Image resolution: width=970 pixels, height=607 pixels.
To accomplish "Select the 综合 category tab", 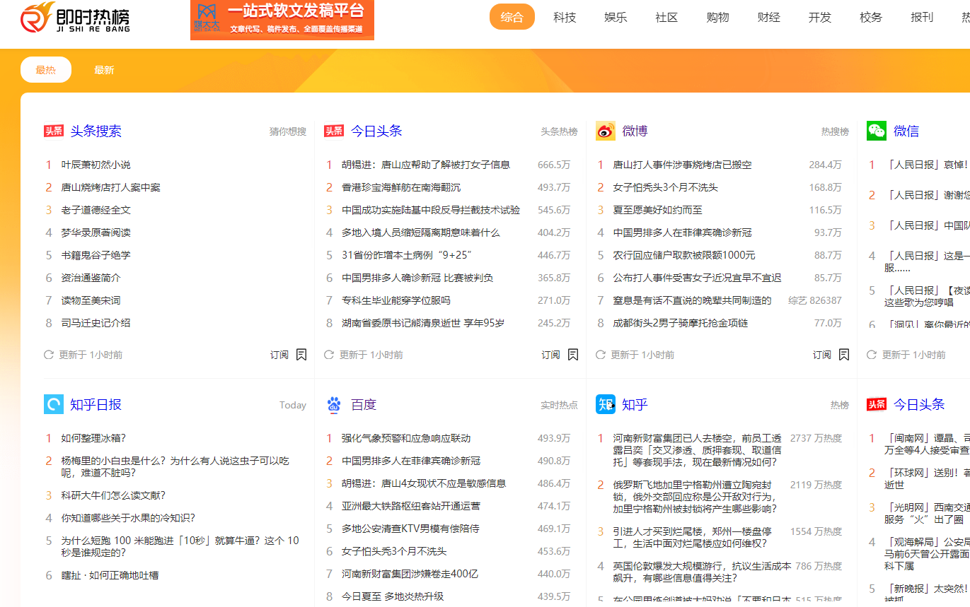I will pos(512,17).
